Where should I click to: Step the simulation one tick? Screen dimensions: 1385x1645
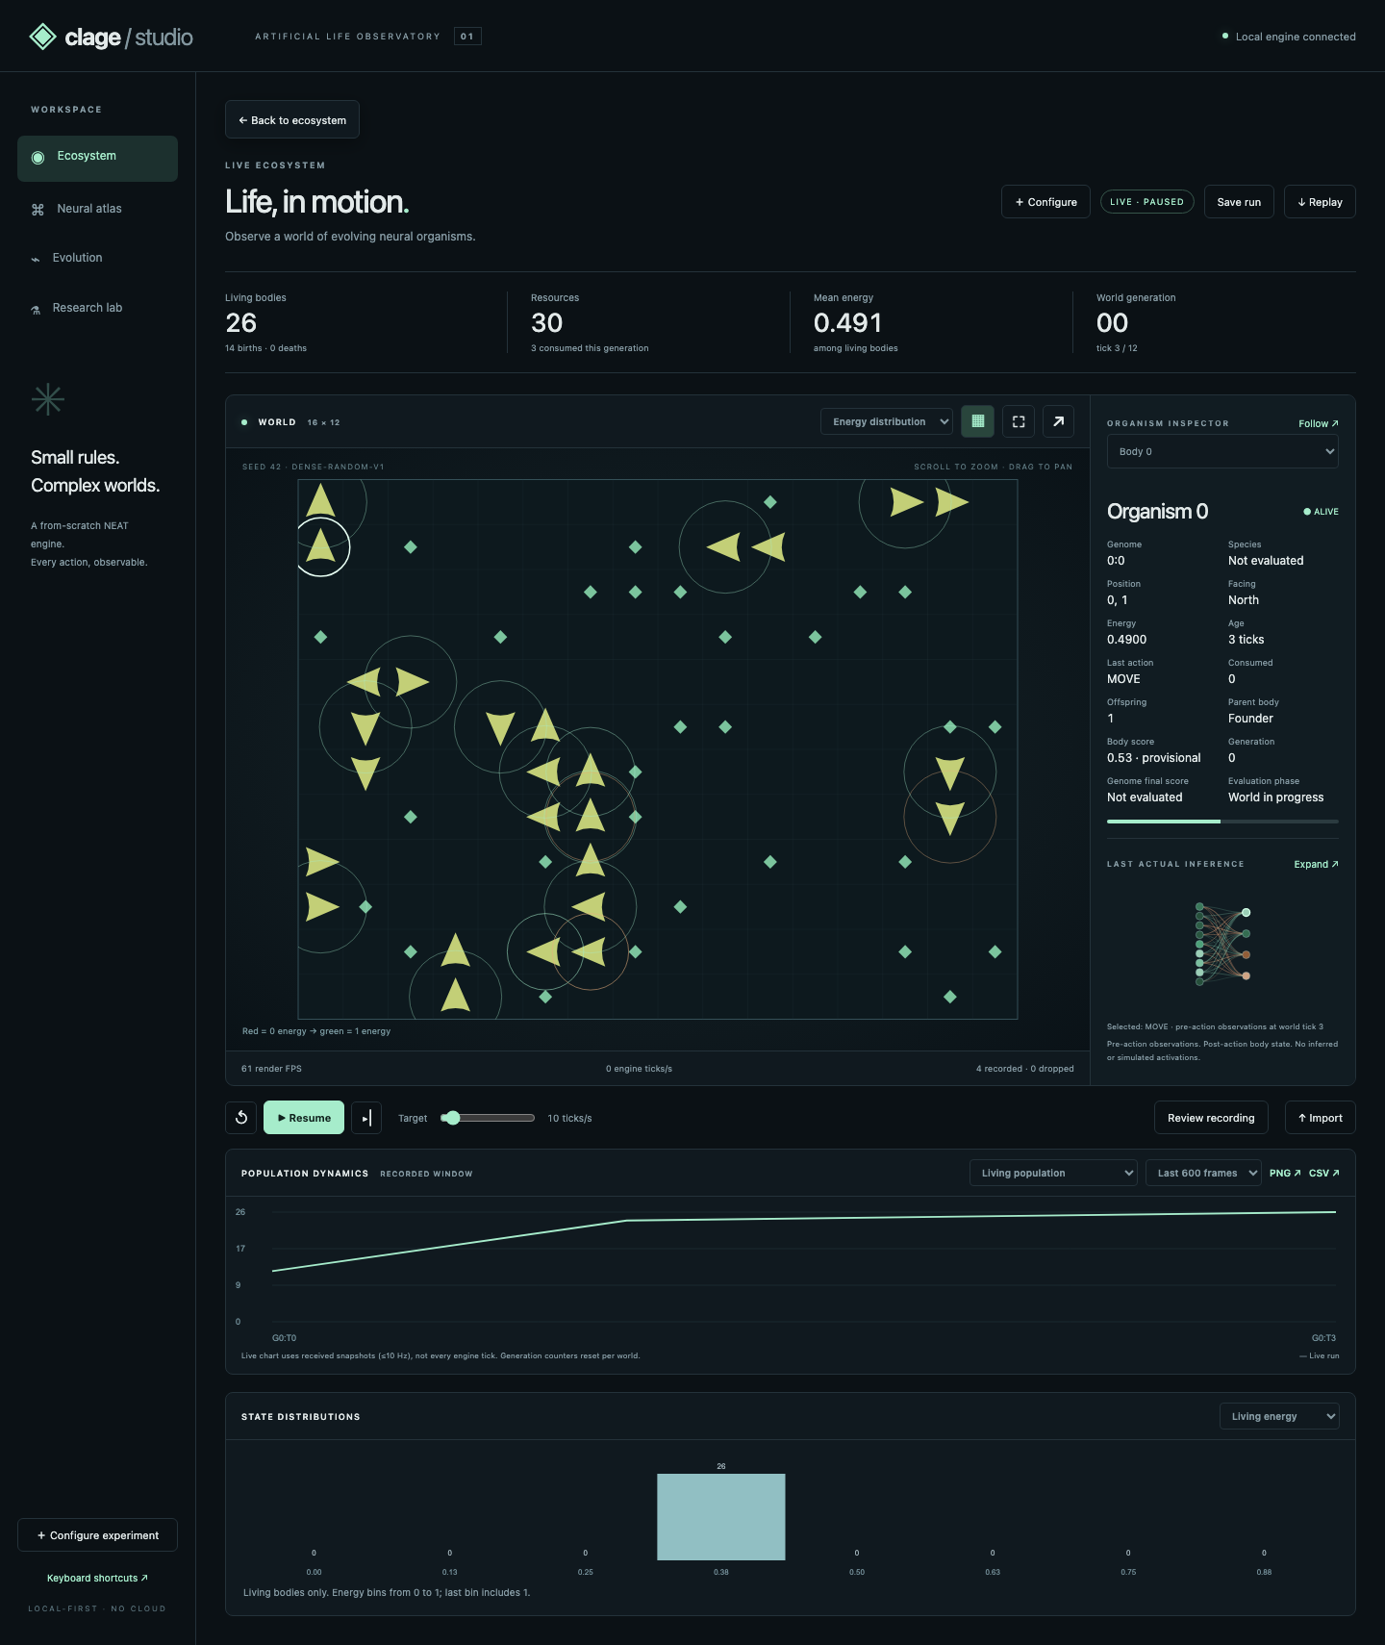(x=366, y=1118)
